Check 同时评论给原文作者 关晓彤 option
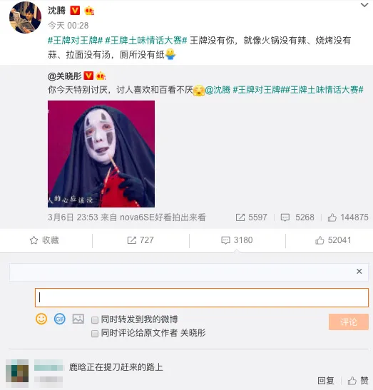 95,333
